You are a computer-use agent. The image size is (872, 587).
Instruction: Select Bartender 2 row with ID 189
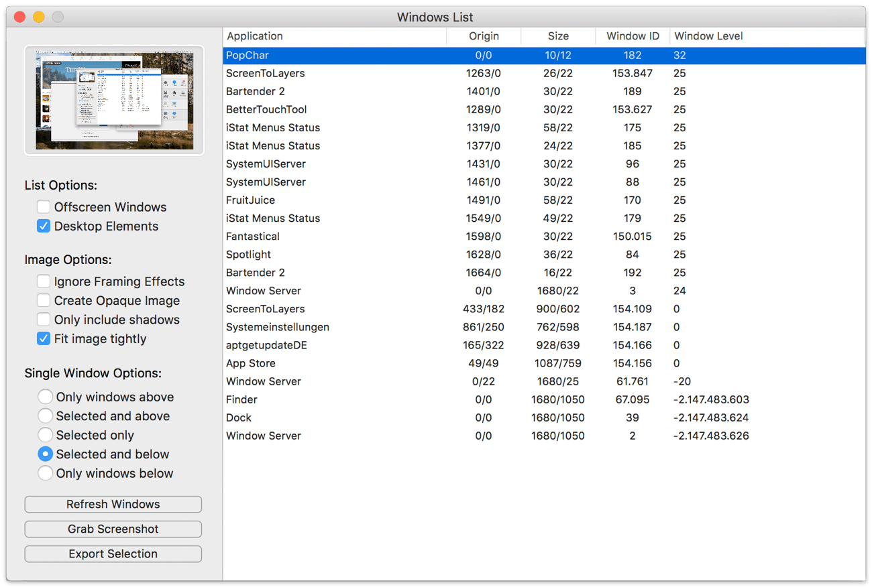coord(544,91)
